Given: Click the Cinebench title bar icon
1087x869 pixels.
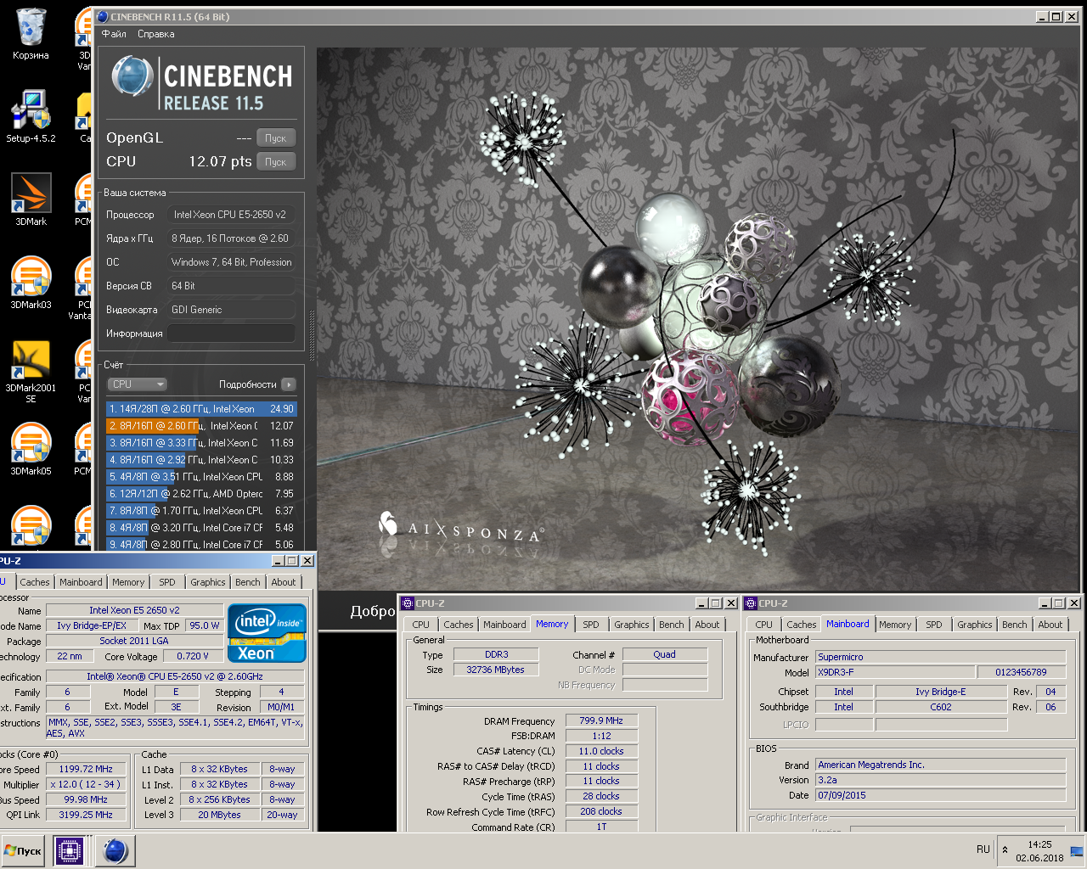Looking at the screenshot, I should pos(103,17).
